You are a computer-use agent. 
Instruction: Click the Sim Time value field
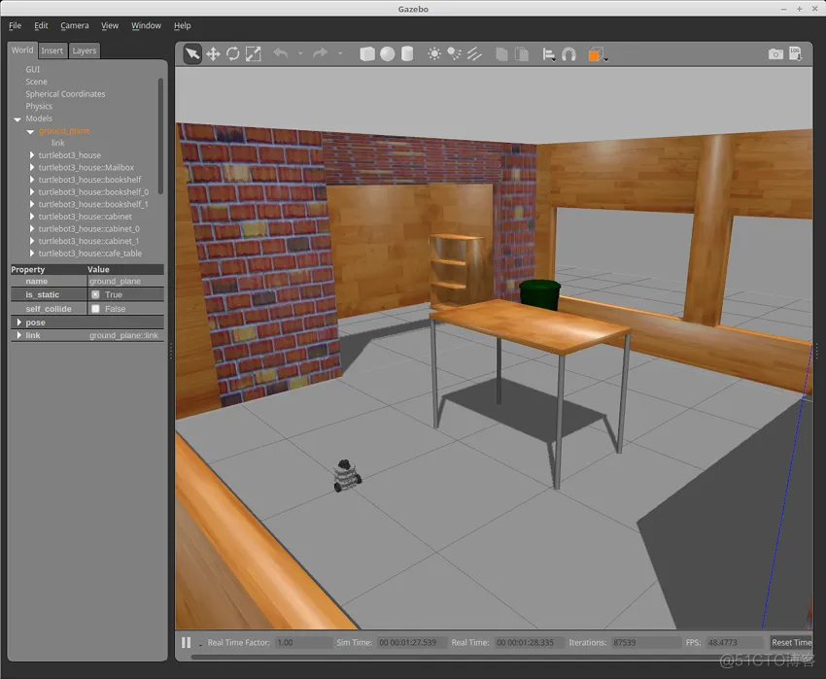411,643
